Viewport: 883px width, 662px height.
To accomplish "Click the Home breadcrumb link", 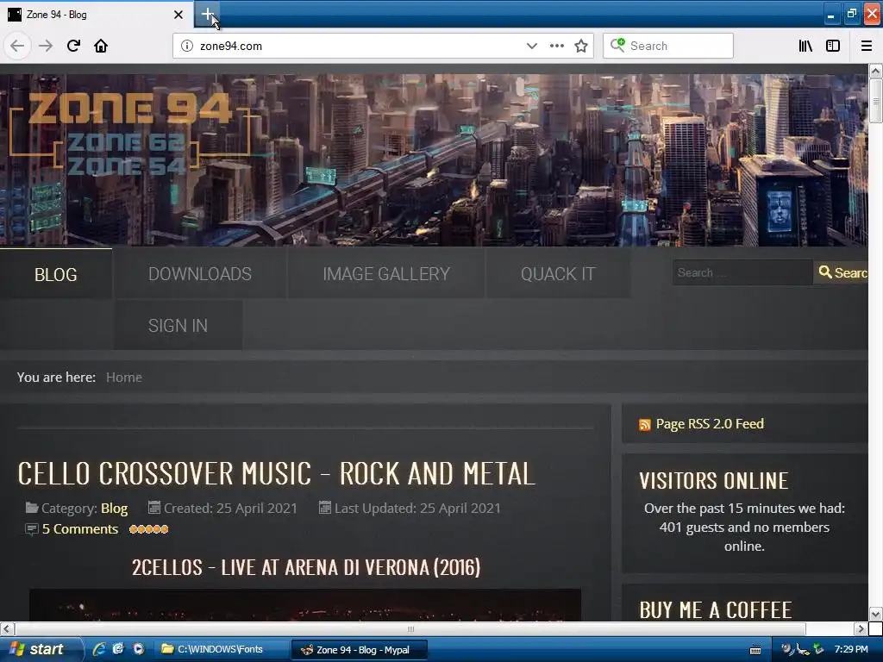I will click(x=124, y=378).
